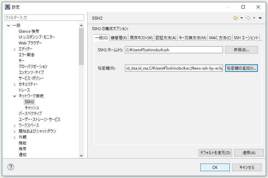Expand the 開始およびシャットダウン tree node
Image resolution: width=268 pixels, height=178 pixels.
click(x=14, y=131)
